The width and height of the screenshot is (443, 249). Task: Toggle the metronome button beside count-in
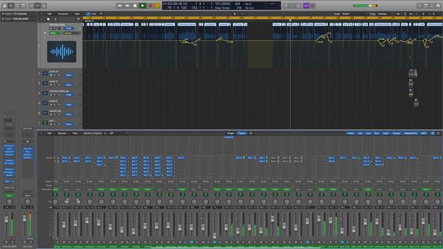click(313, 6)
